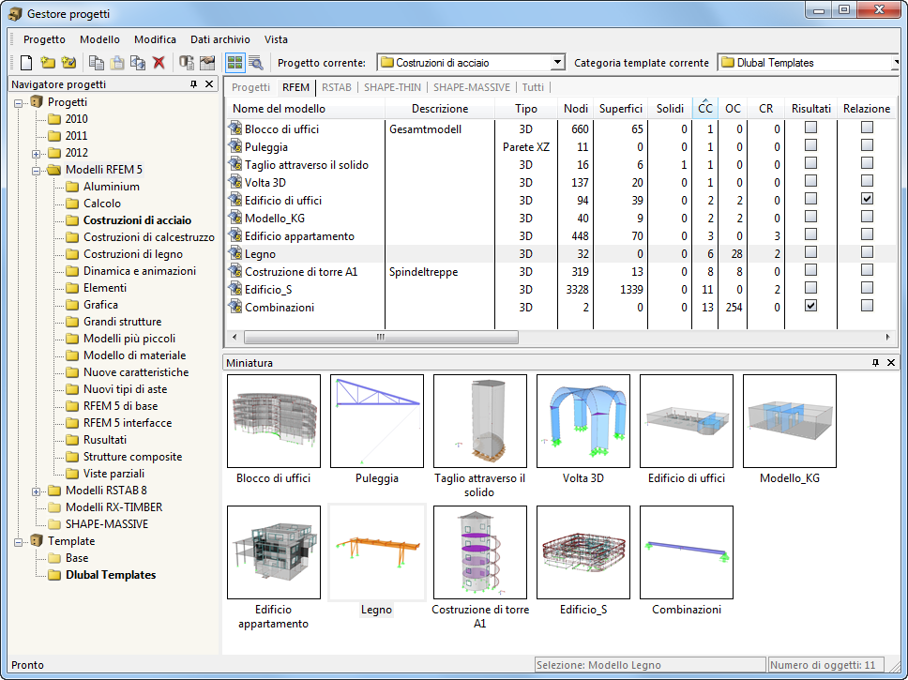Click the model icon beside Combinazioni row
This screenshot has width=908, height=680.
click(235, 307)
